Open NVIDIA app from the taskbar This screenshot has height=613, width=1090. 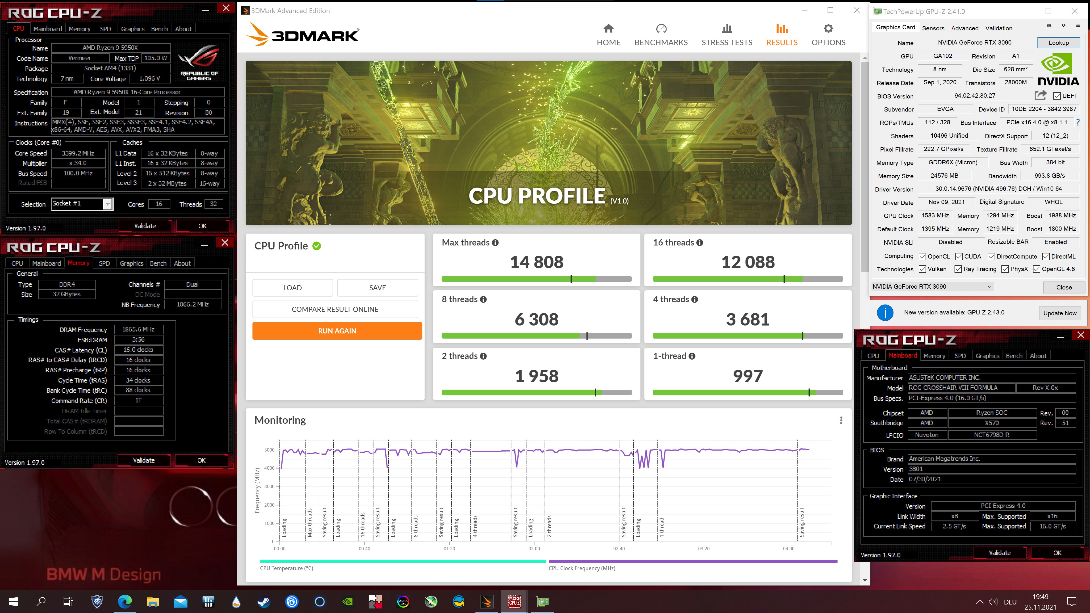click(347, 601)
